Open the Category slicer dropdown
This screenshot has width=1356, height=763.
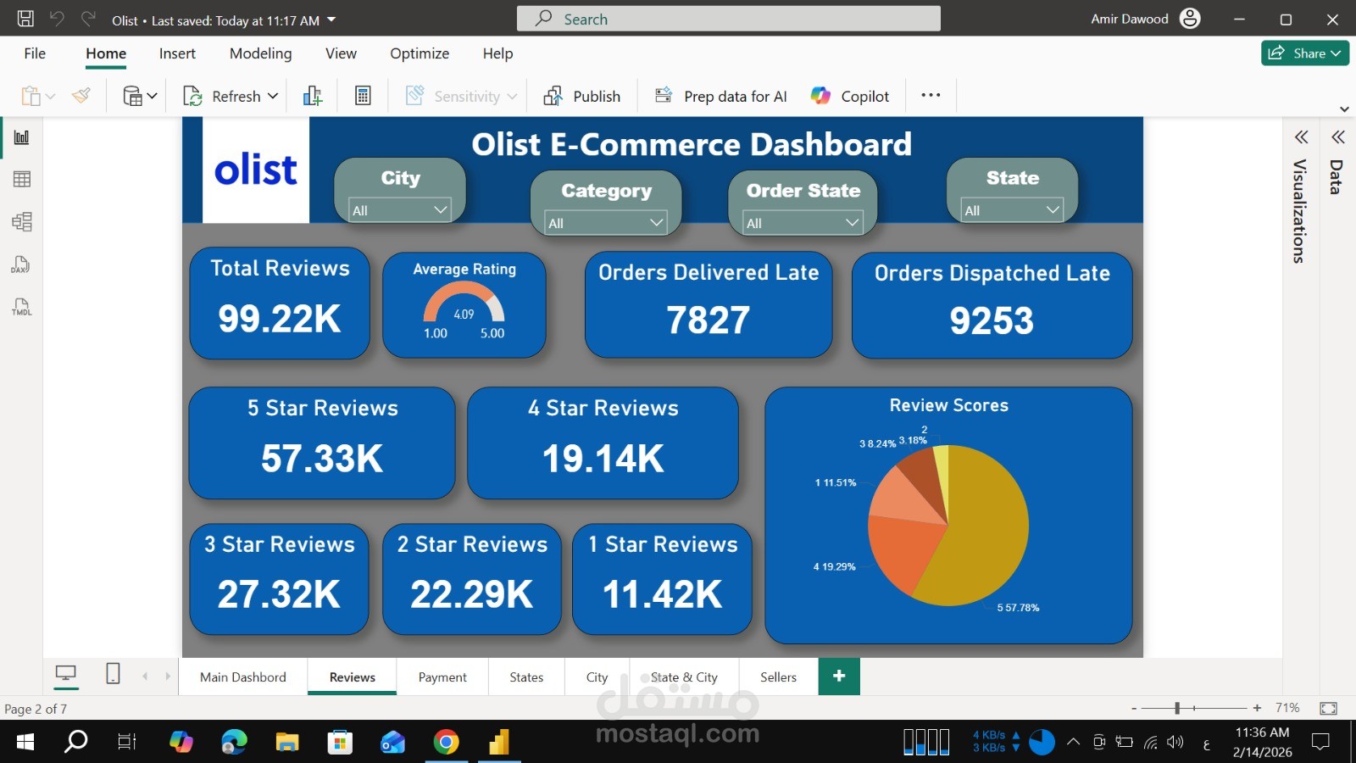tap(656, 222)
